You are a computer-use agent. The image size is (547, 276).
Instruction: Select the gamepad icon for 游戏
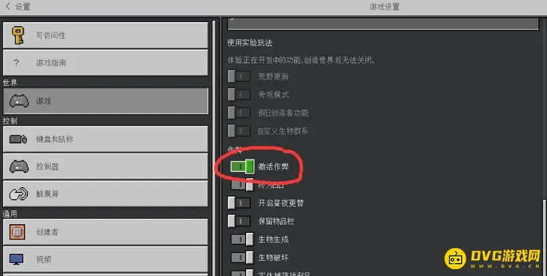(x=19, y=101)
